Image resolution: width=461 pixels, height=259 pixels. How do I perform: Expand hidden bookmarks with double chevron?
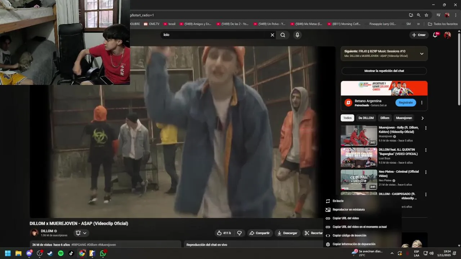(419, 24)
